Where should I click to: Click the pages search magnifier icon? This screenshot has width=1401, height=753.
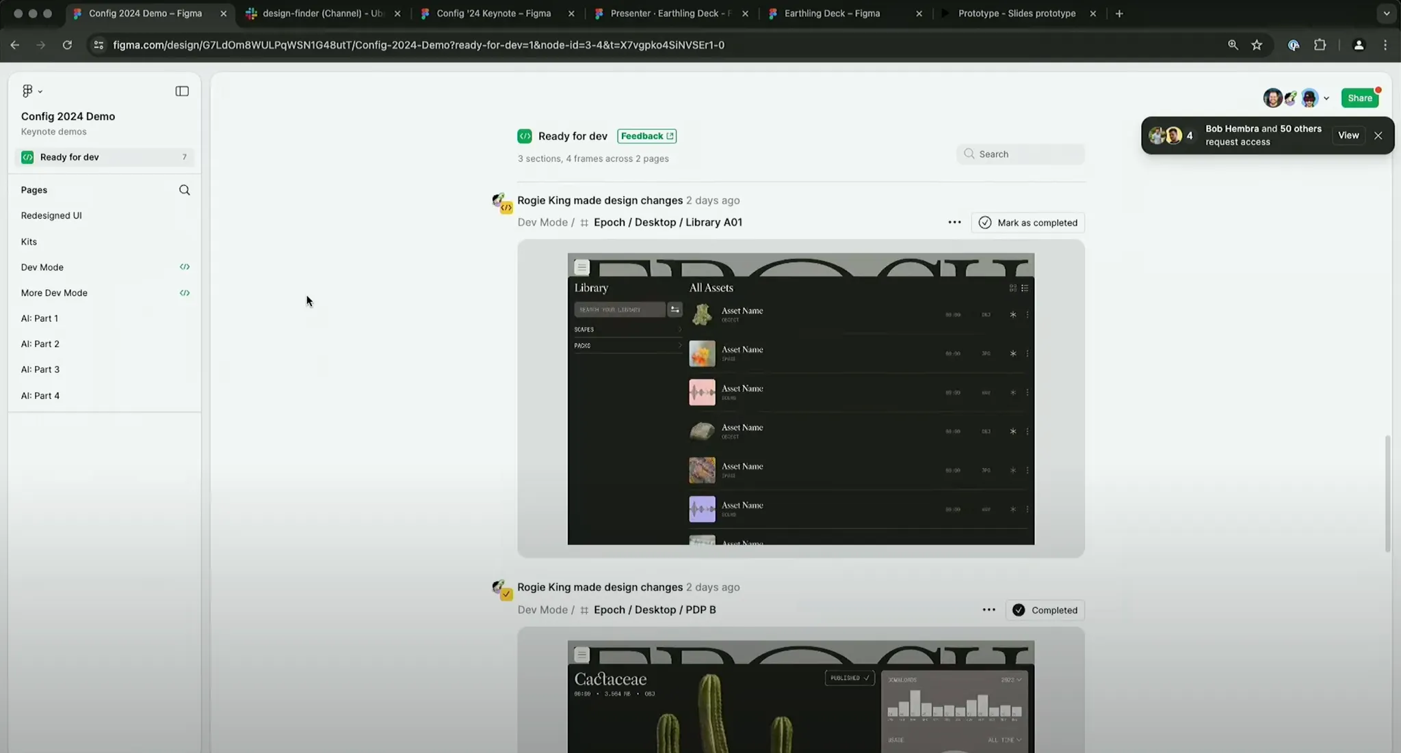coord(184,190)
